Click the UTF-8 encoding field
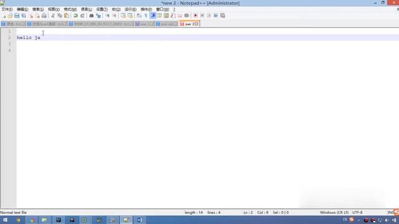This screenshot has height=224, width=399. coord(357,212)
